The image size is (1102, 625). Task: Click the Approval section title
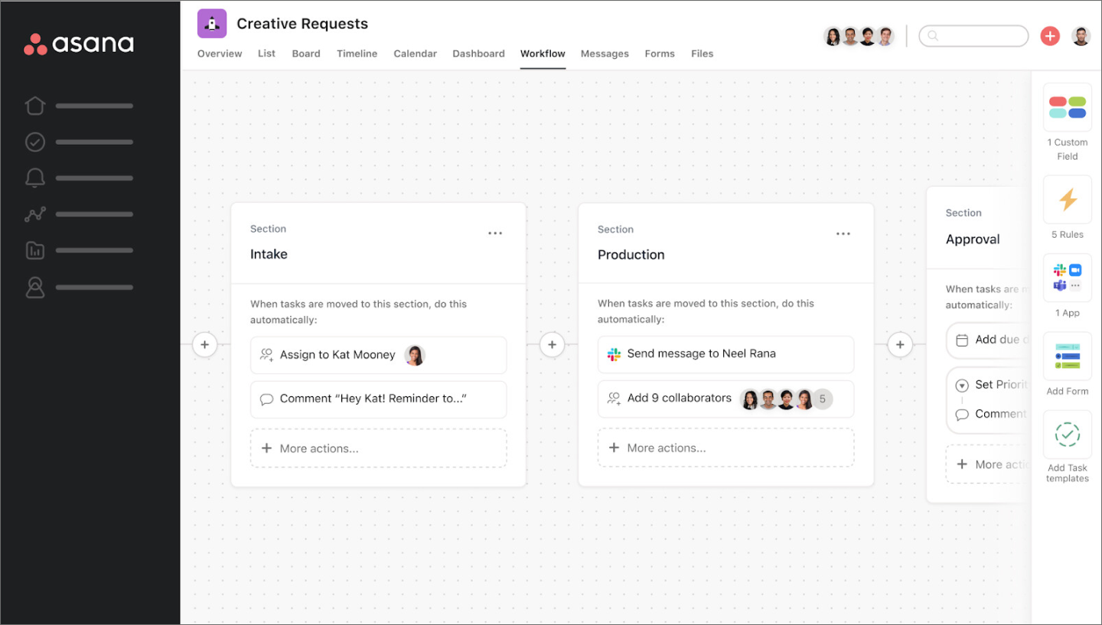click(973, 239)
